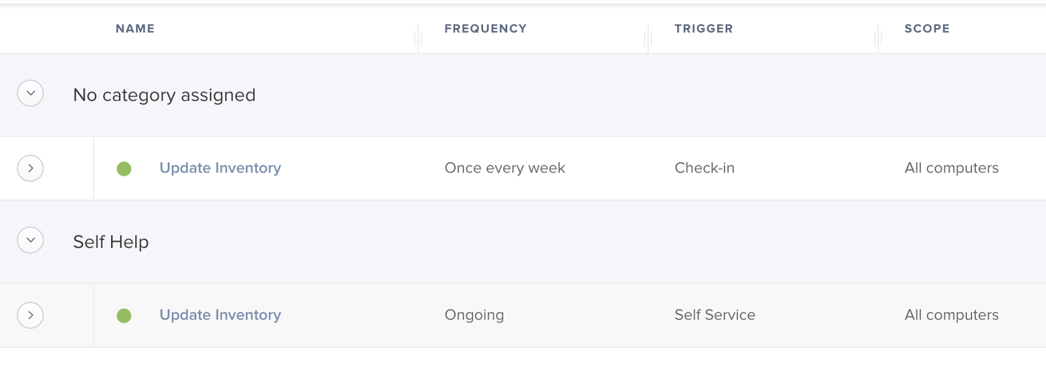Click the Self Service trigger cell
The width and height of the screenshot is (1046, 368).
point(715,315)
